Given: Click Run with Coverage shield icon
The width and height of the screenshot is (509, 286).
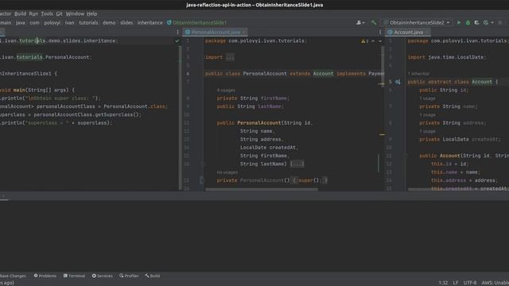Looking at the screenshot, I should pos(476,22).
